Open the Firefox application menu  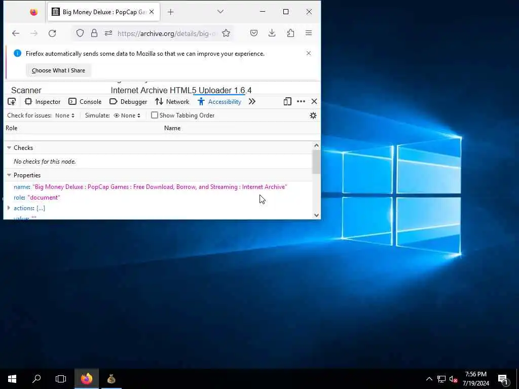click(x=309, y=33)
